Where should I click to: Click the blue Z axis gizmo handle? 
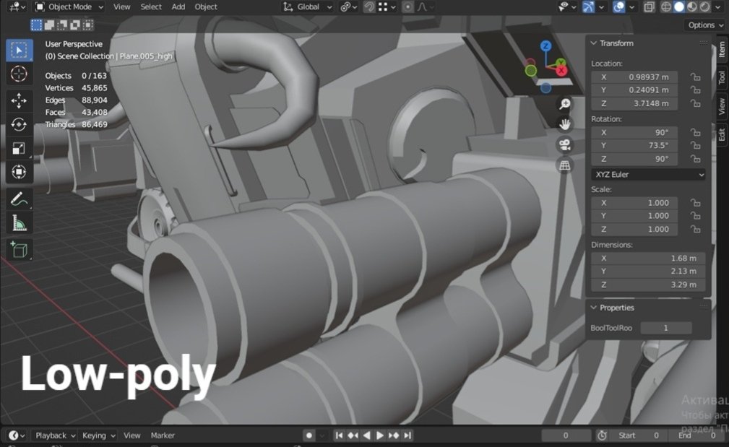[x=545, y=45]
